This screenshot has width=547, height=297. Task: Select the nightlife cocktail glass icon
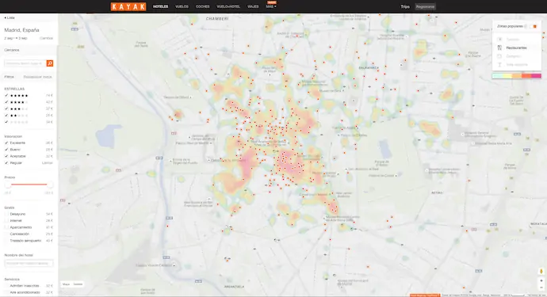(x=499, y=64)
